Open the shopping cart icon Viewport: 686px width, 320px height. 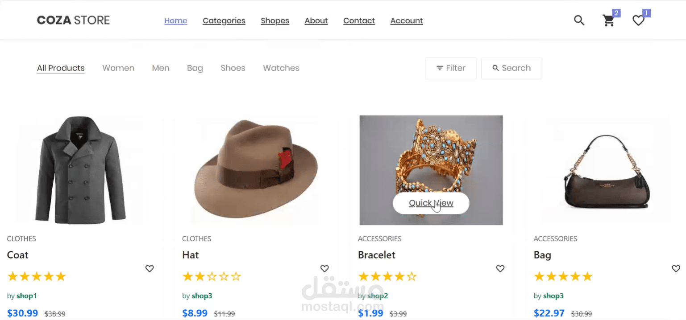[x=608, y=21]
